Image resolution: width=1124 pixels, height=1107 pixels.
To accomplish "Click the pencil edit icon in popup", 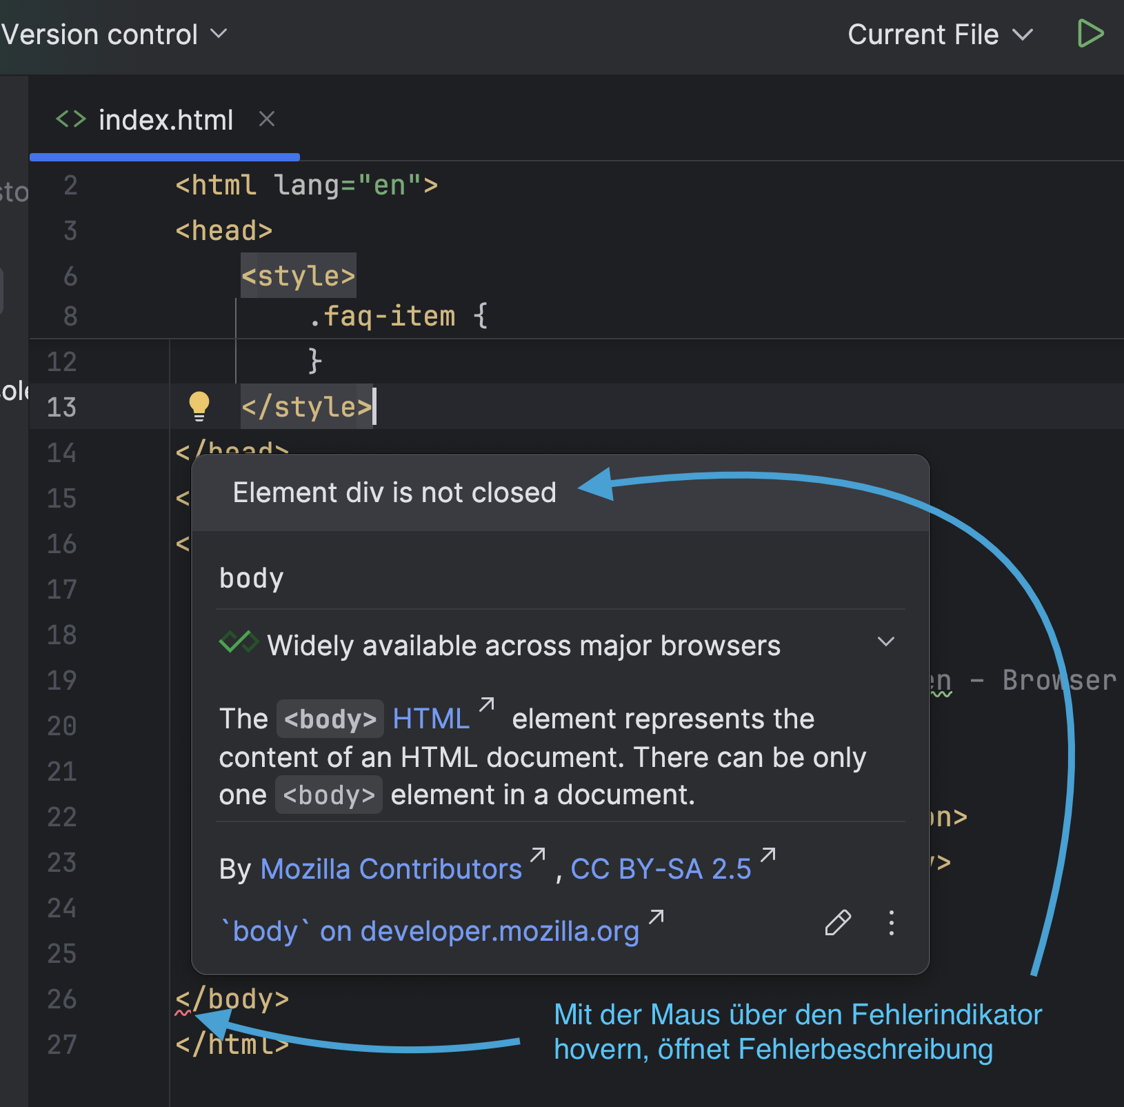I will tap(838, 923).
